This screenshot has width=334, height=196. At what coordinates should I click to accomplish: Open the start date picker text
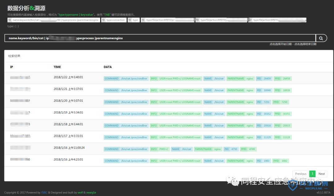point(280,44)
